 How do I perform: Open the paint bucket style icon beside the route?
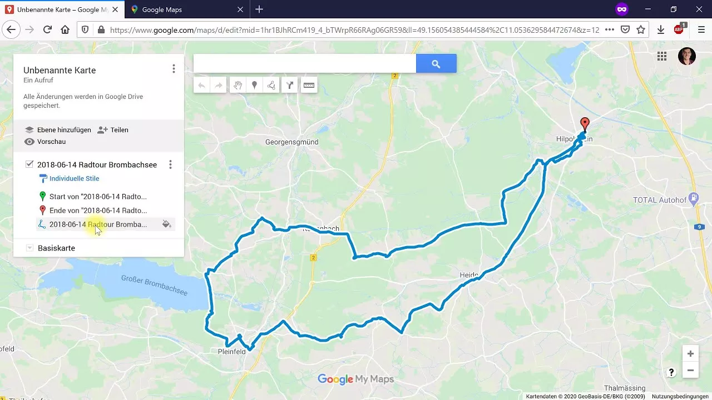166,224
